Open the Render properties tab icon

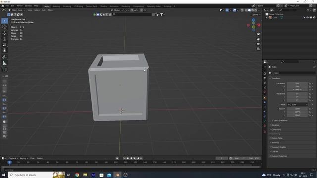[x=264, y=74]
